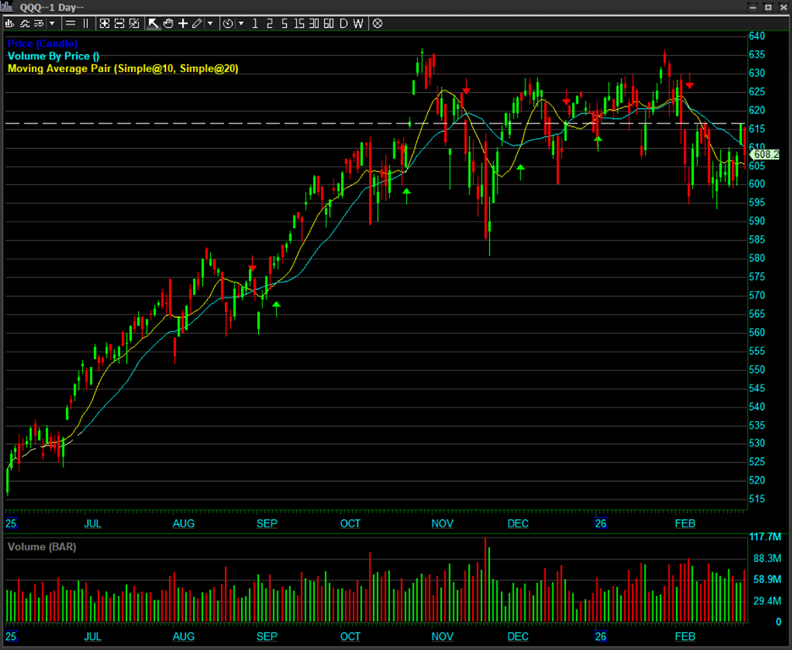Toggle the vertical grid lines button
Screen dimensions: 792x650
(85, 24)
